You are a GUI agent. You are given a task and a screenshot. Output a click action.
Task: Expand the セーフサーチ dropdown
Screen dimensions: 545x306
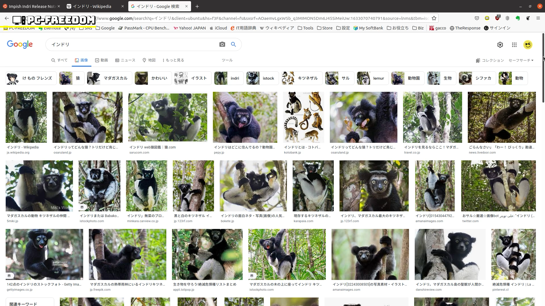[521, 60]
